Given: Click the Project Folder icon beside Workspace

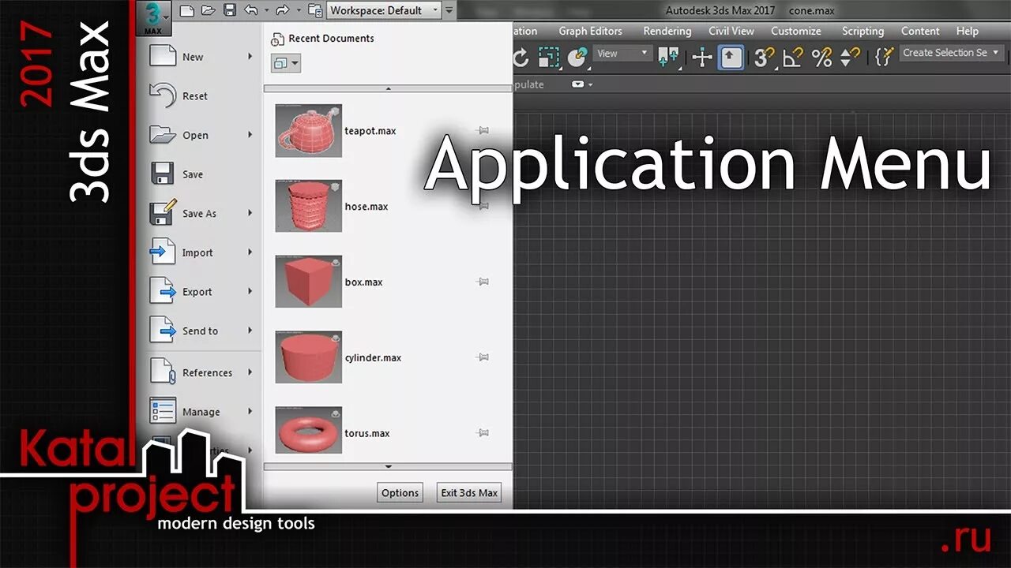Looking at the screenshot, I should click(x=314, y=10).
